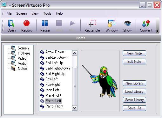The width and height of the screenshot is (162, 118).
Task: Click the Save As button
Action: coord(134,108)
